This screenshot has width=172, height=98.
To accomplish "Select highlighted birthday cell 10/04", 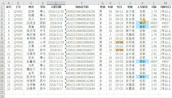I will click(119, 50).
